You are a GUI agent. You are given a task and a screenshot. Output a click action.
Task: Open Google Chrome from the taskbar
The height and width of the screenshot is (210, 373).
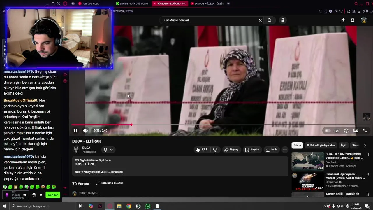click(x=129, y=206)
